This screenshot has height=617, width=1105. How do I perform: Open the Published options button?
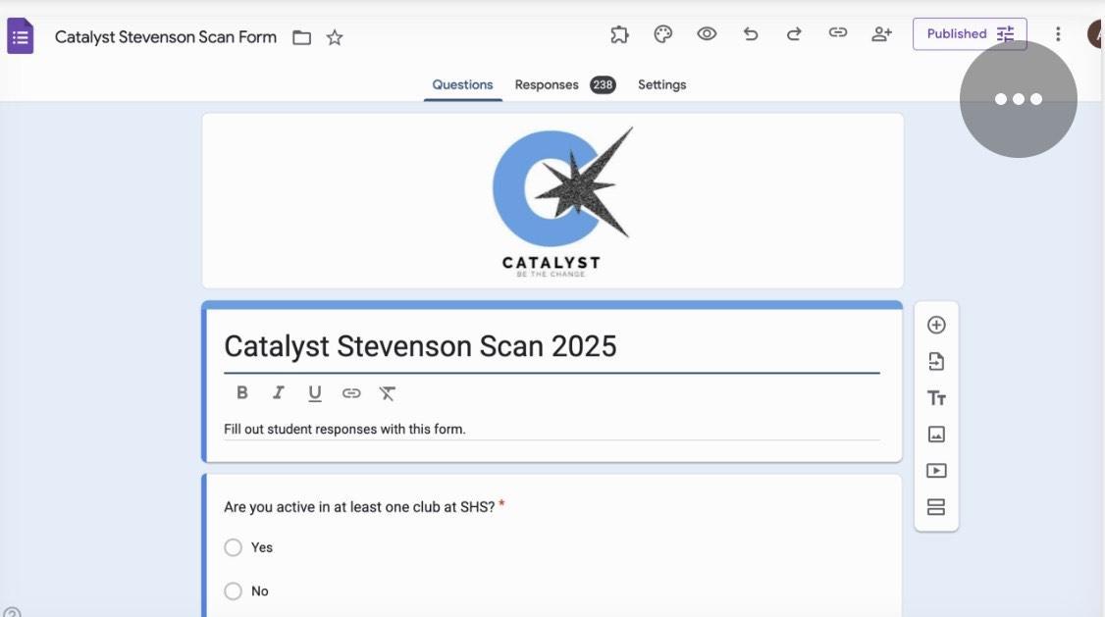point(970,33)
